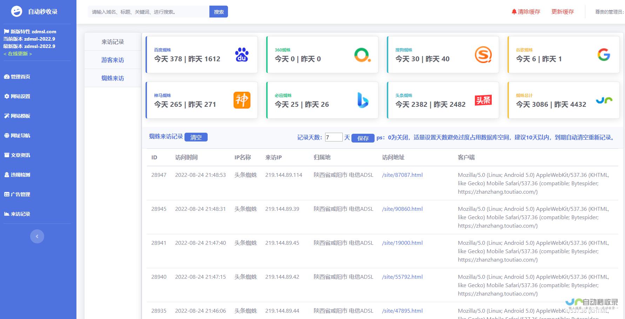Click record ID 28947
Screen dimensions: 625x319
(159, 175)
